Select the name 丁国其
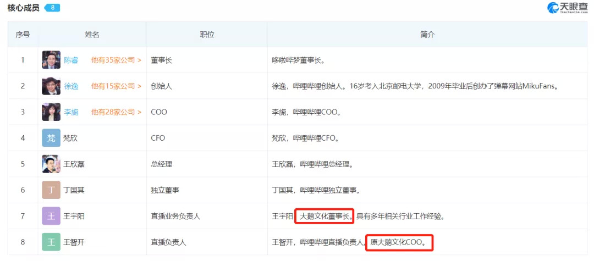This screenshot has height=261, width=594. point(74,190)
